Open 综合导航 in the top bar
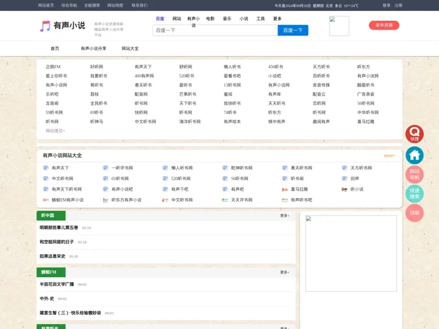 click(x=69, y=5)
